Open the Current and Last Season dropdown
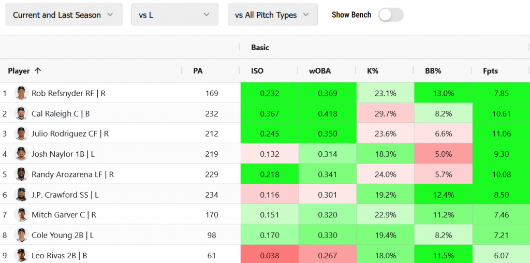Viewport: 530px width, 263px height. click(64, 15)
